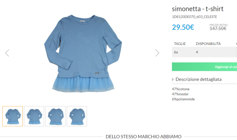This screenshot has height=140, width=237.
Task: Select the third shirt thumbnail
Action: [x=55, y=116]
